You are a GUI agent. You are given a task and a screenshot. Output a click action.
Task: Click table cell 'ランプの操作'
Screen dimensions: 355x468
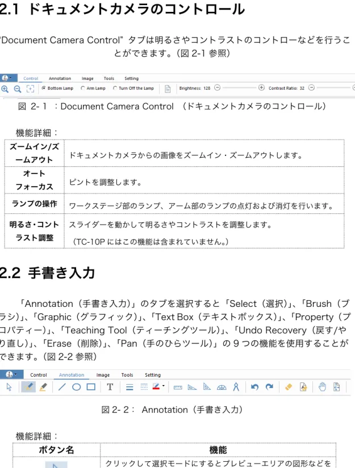pyautogui.click(x=35, y=204)
